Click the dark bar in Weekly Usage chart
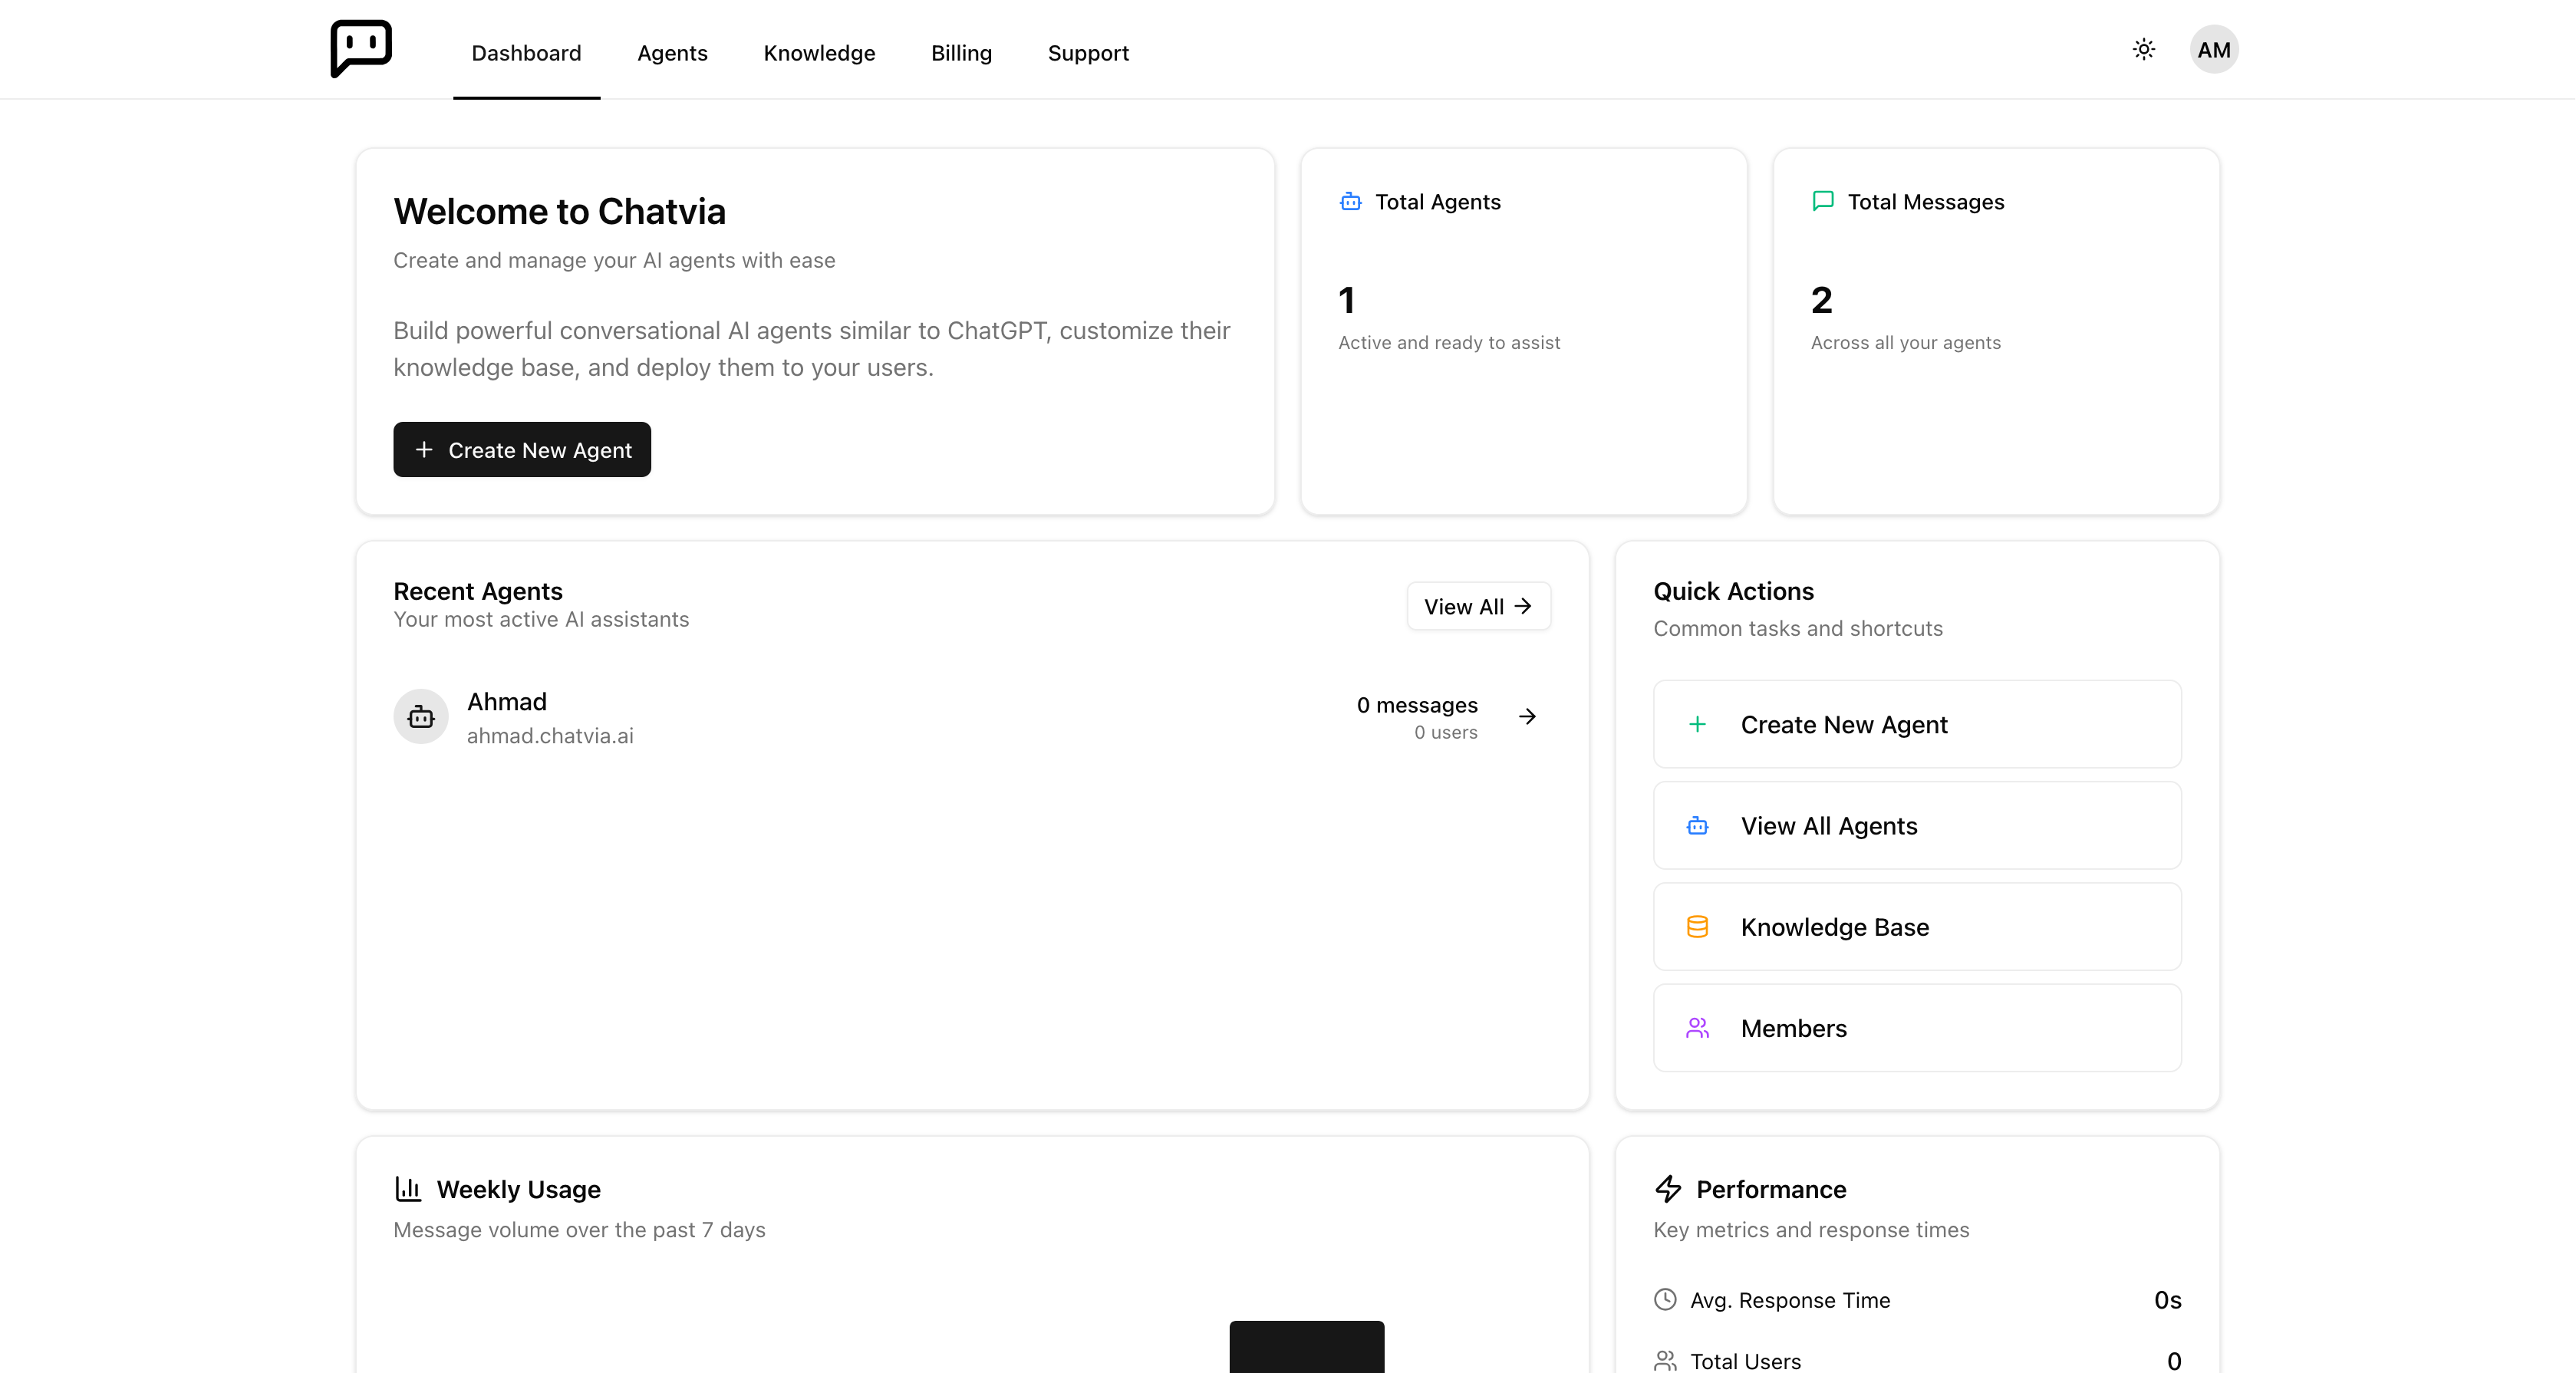The height and width of the screenshot is (1373, 2576). coord(1307,1347)
